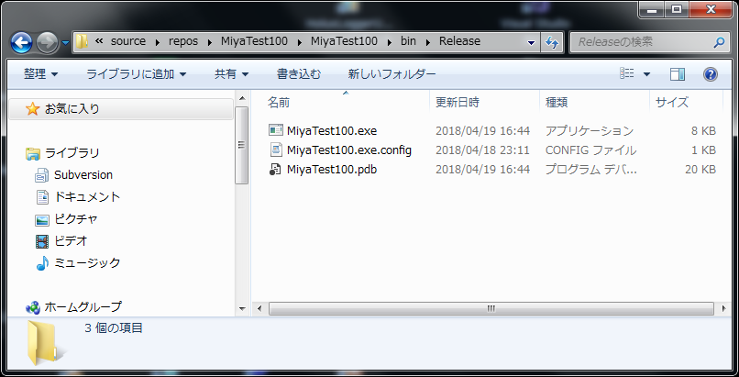The width and height of the screenshot is (739, 377).
Task: Sort by 更新日時 column header
Action: click(x=457, y=102)
